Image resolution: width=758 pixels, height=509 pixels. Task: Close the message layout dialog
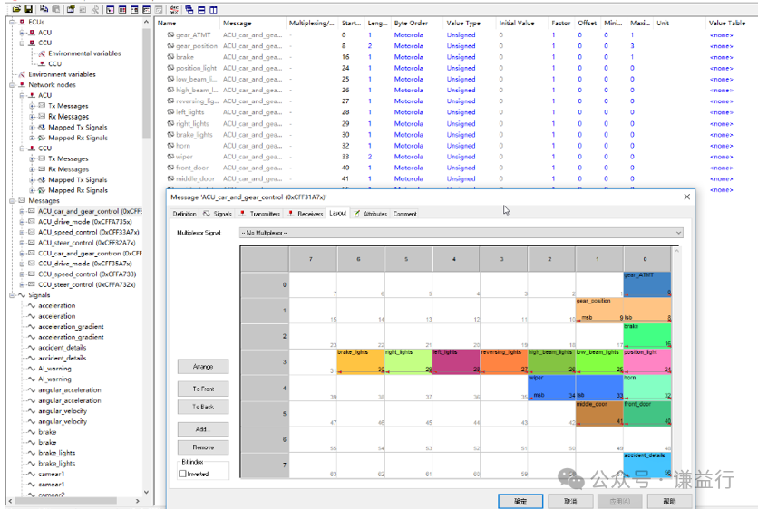point(687,197)
